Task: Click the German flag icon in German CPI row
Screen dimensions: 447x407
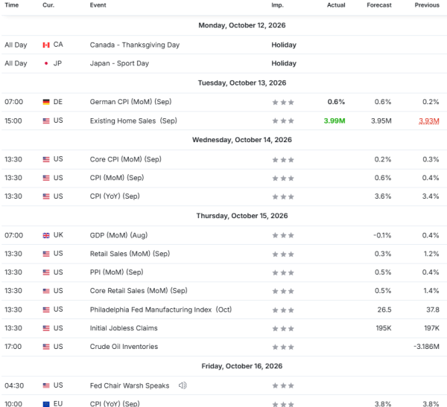Action: tap(46, 102)
